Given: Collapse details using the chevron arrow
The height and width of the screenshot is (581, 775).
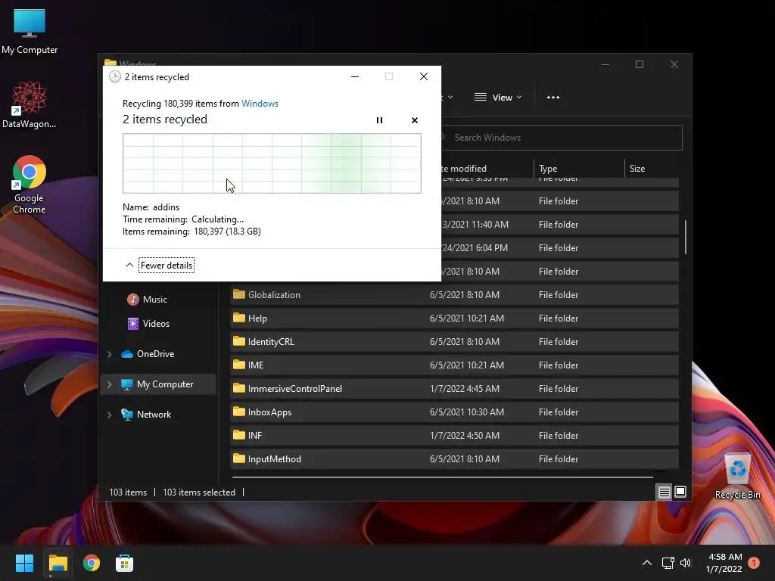Looking at the screenshot, I should click(x=129, y=266).
